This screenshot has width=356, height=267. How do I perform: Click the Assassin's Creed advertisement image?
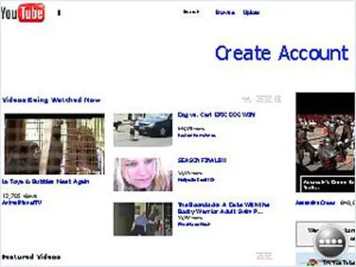pos(325,143)
